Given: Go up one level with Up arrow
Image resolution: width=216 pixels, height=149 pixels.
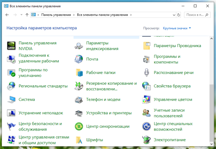Looking at the screenshot, I should coord(27,15).
